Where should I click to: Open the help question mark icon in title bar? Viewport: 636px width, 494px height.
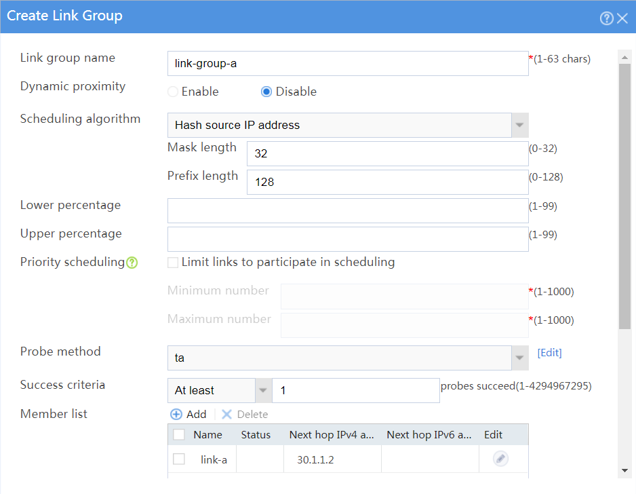606,18
